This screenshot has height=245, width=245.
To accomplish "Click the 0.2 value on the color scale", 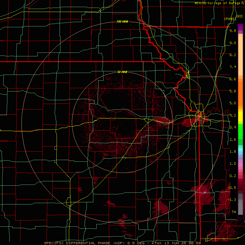I will coord(233,176).
